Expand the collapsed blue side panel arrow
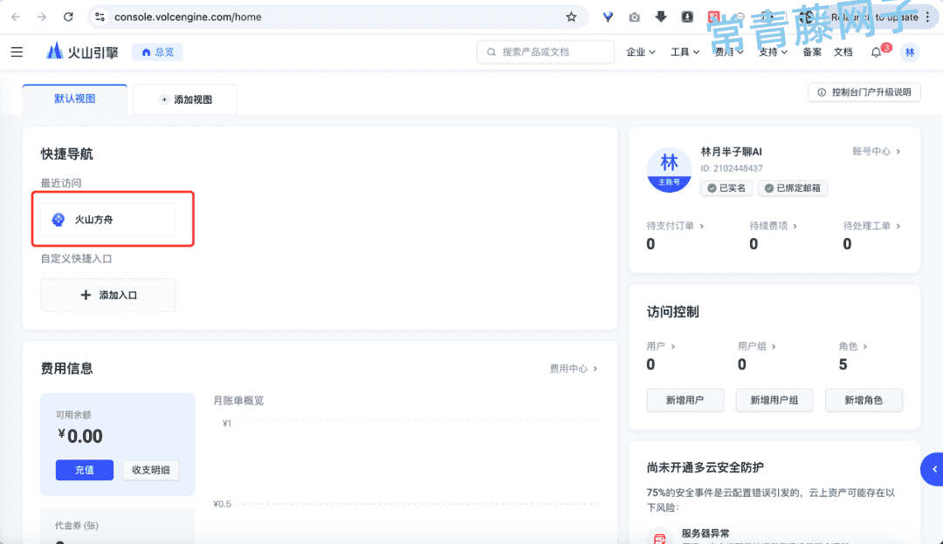The image size is (943, 544). (933, 469)
